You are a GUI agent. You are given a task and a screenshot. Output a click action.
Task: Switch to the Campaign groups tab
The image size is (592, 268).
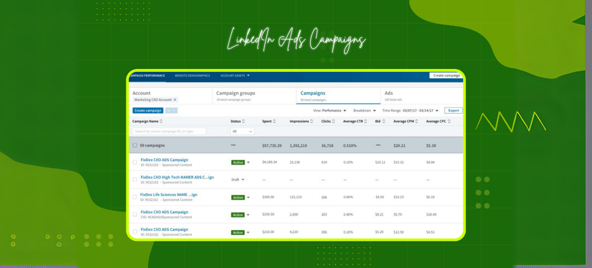tap(254, 96)
